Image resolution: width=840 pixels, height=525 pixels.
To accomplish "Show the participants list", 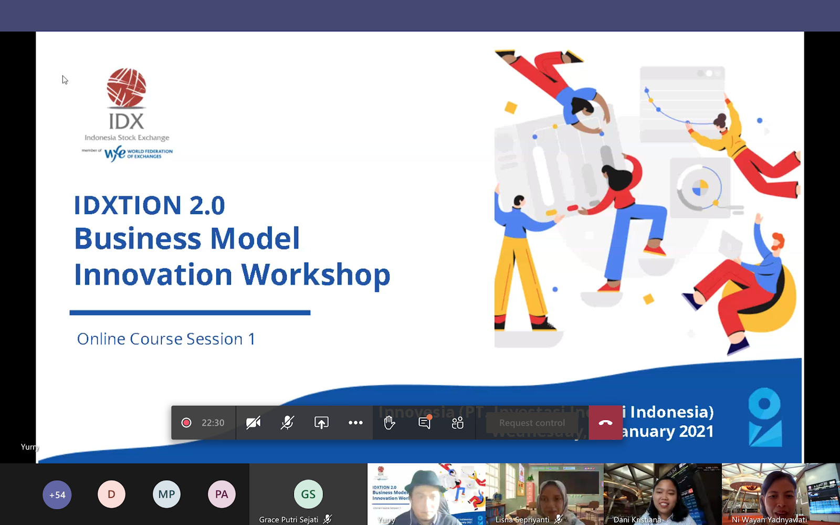I will point(458,423).
